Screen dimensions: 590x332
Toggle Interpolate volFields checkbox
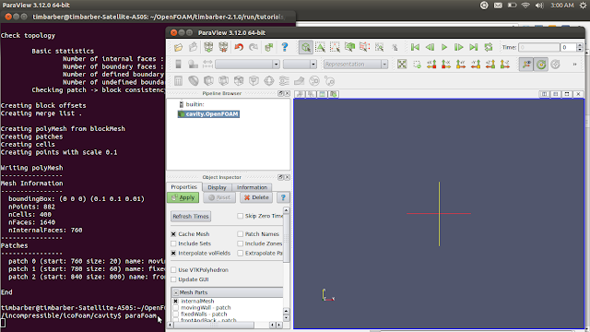(173, 253)
